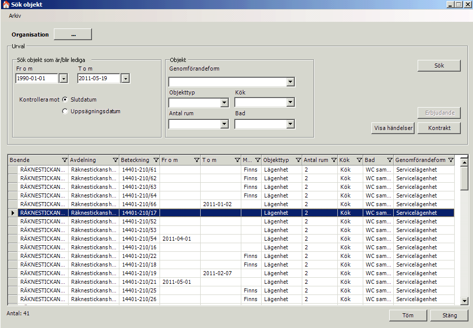
Task: Click the table scrollbar down arrow
Action: tap(464, 301)
